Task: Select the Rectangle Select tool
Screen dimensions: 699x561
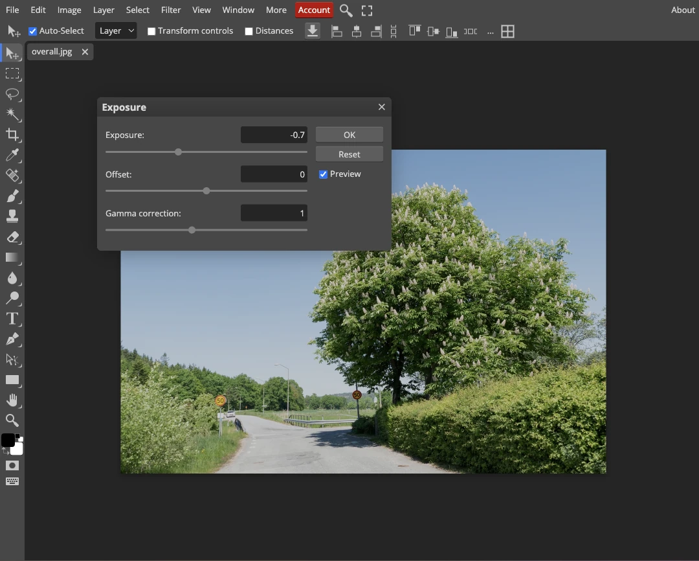Action: click(12, 74)
